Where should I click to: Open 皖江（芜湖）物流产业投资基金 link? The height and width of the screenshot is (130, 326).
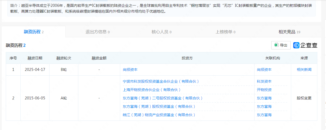point(159,115)
